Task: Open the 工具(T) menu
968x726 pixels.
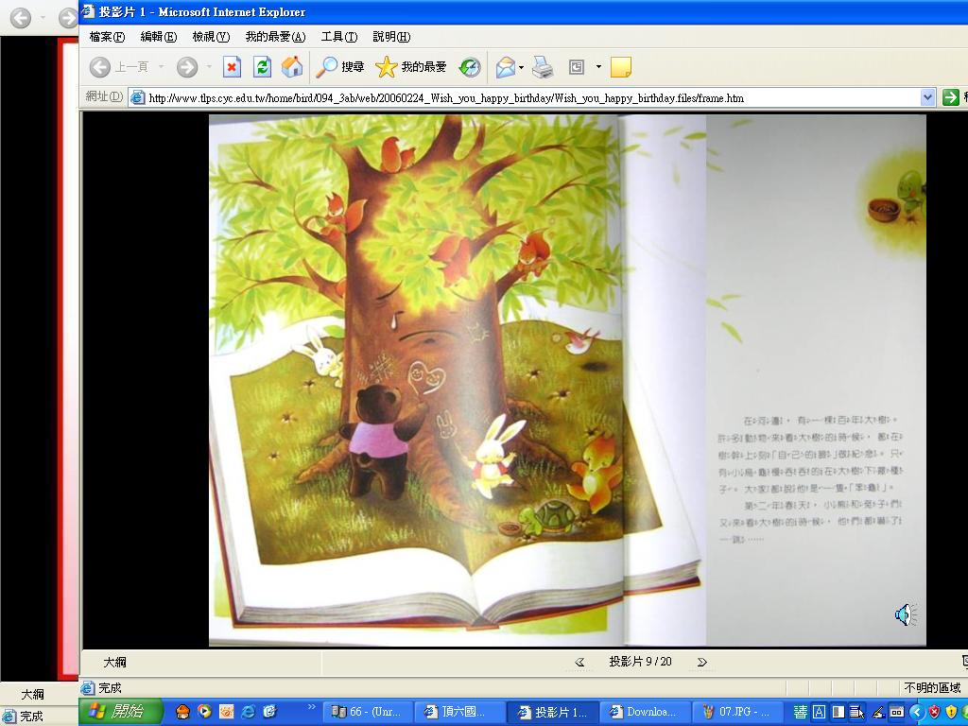Action: tap(338, 37)
